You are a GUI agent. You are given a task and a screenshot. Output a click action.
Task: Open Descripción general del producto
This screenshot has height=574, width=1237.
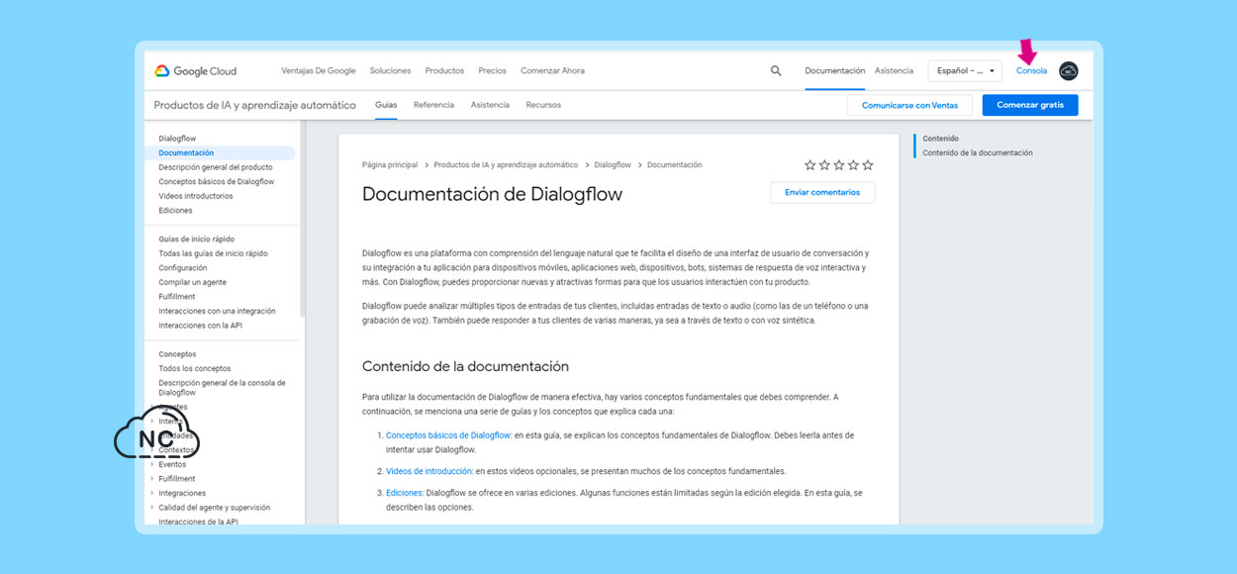[x=216, y=167]
